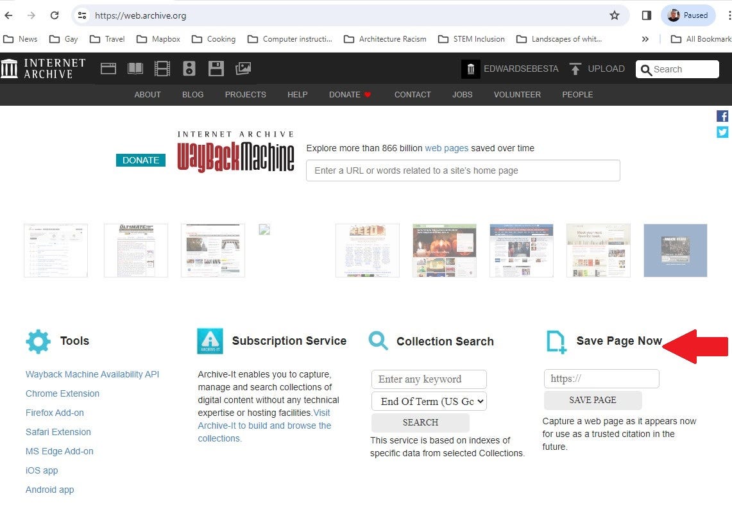Open the Android app link
Image resolution: width=732 pixels, height=512 pixels.
tap(49, 489)
